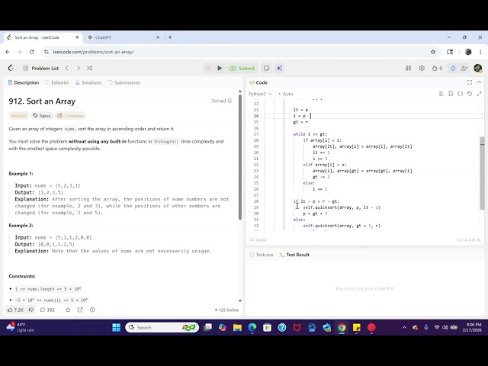
Task: Toggle the Auto setting in code editor
Action: (x=286, y=94)
